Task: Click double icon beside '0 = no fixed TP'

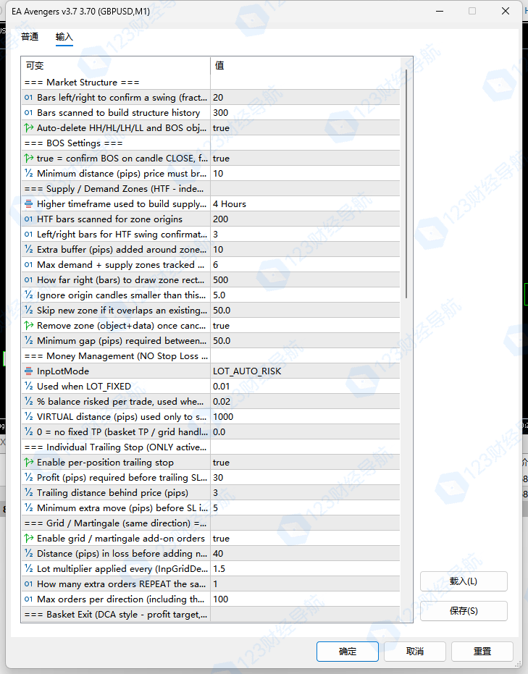Action: point(28,432)
